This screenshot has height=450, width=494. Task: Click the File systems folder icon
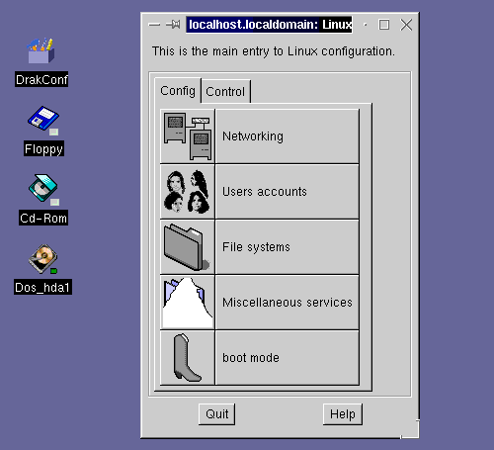(x=188, y=247)
